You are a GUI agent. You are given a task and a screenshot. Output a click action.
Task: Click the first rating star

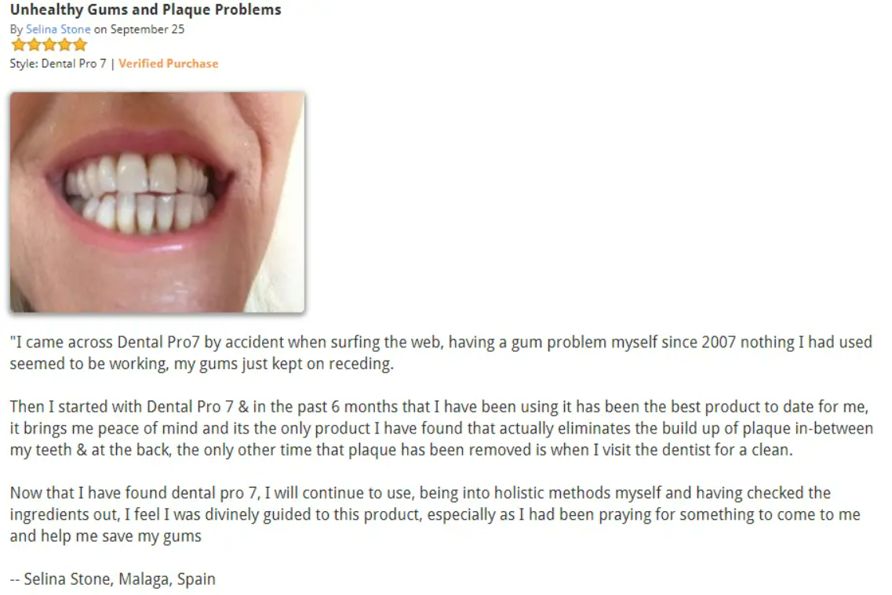click(17, 45)
